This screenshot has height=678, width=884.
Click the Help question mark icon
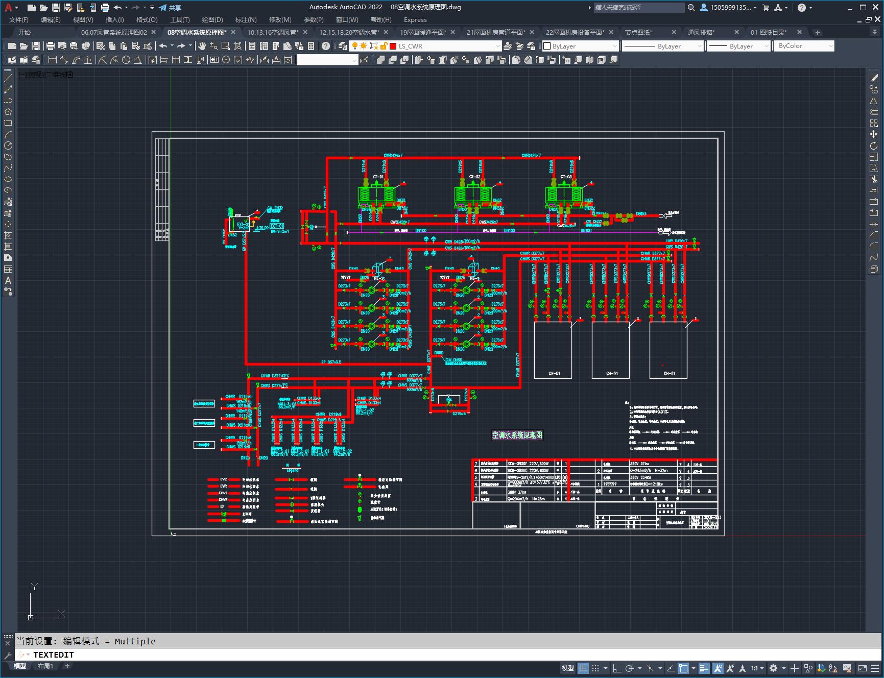pyautogui.click(x=326, y=46)
